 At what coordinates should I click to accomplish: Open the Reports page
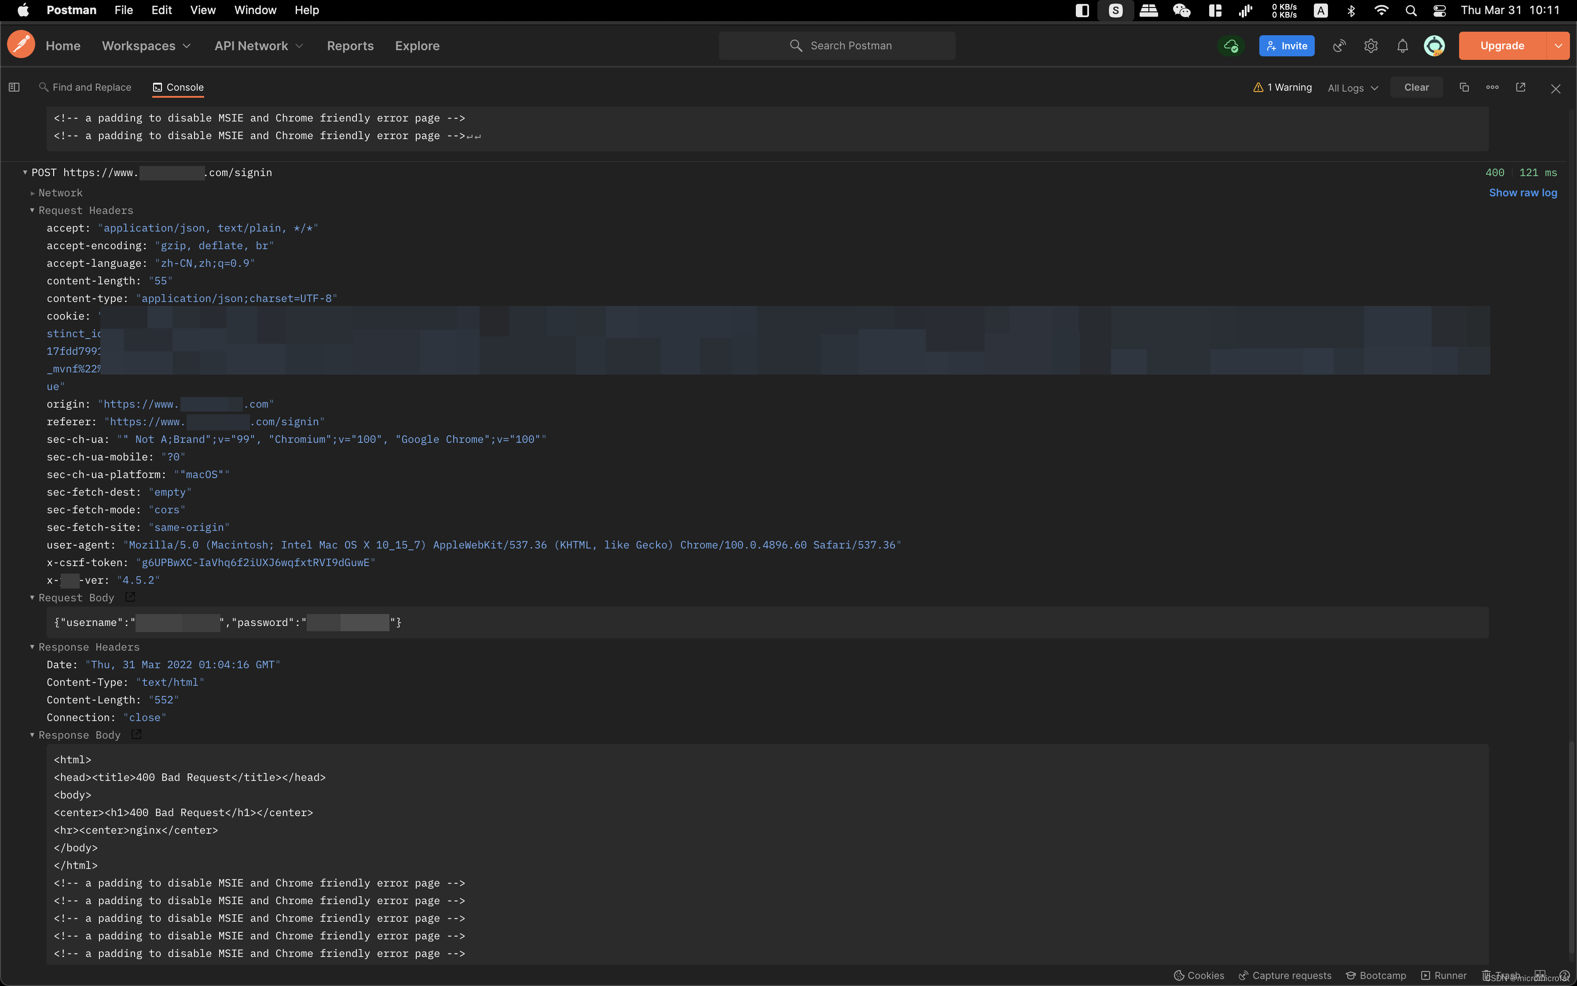(351, 46)
